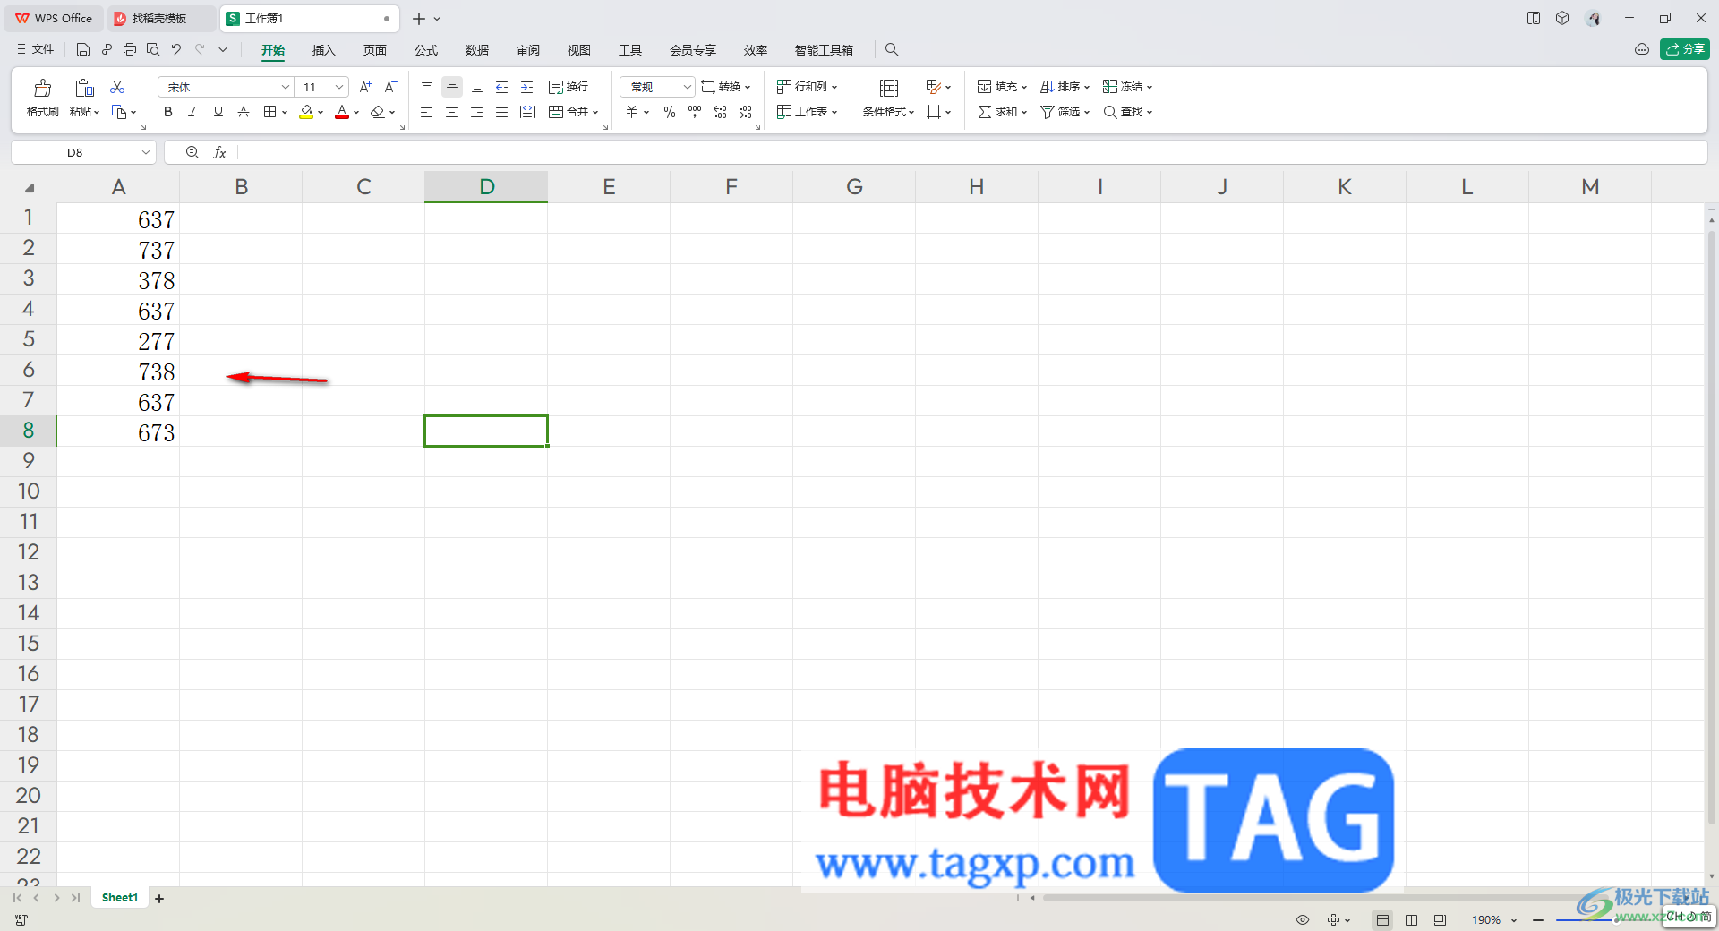Image resolution: width=1719 pixels, height=931 pixels.
Task: Click the Conditional Formatting (条件格式) icon
Action: point(888,88)
